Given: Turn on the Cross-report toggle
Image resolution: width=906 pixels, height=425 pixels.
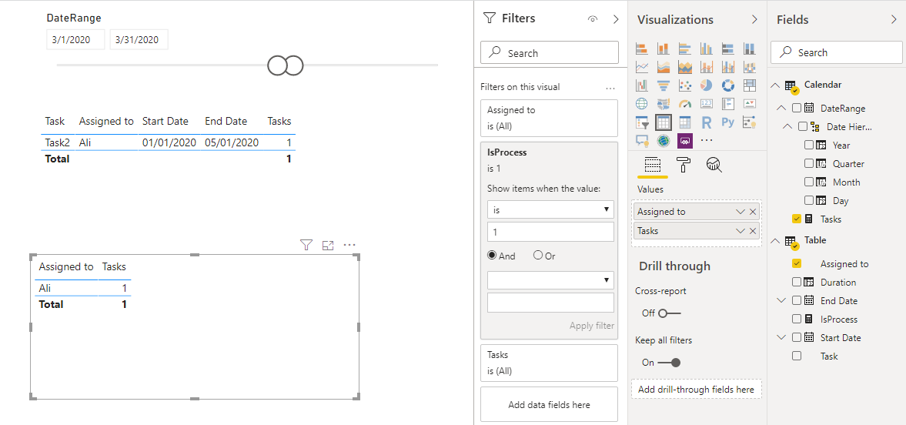Looking at the screenshot, I should click(669, 313).
